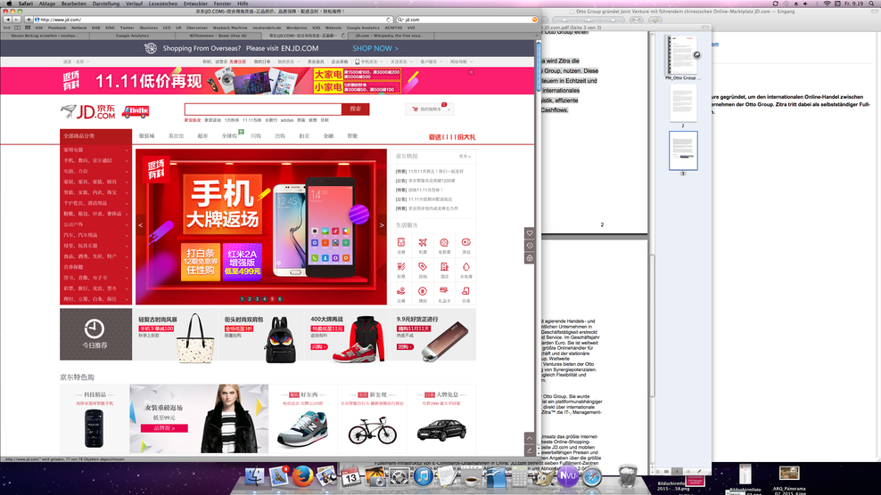Expand the 手机京东 dropdown in top bar
The height and width of the screenshot is (495, 881).
click(x=368, y=61)
